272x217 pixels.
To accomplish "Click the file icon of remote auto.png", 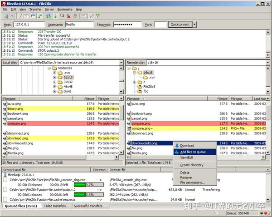I will coord(129,104).
